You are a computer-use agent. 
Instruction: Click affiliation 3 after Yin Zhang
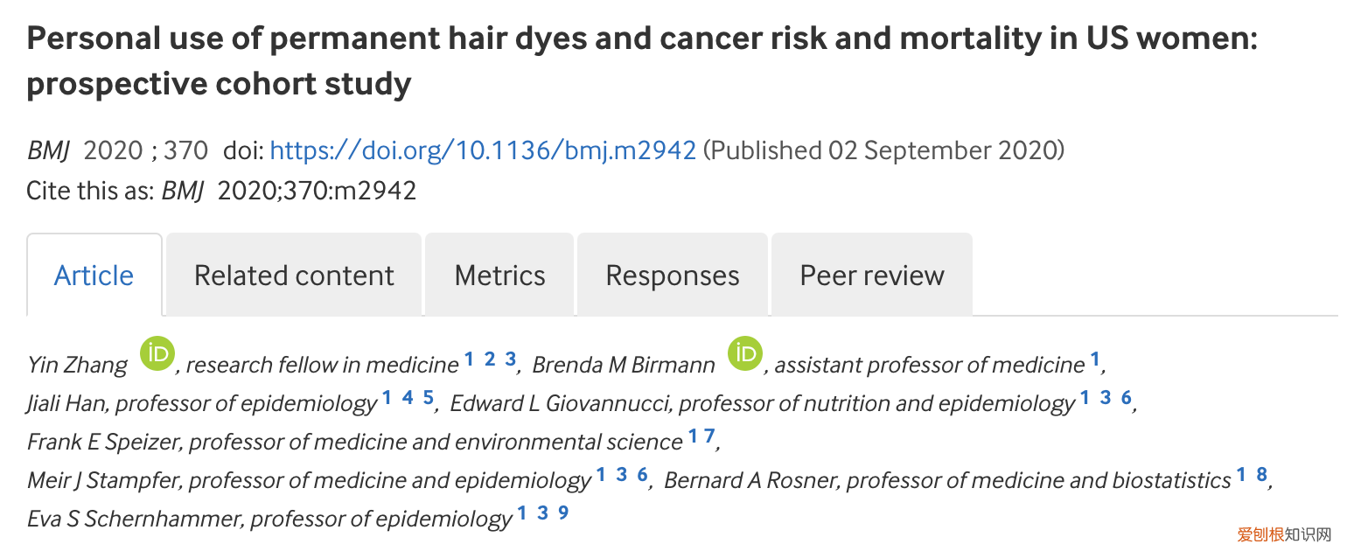[x=510, y=359]
